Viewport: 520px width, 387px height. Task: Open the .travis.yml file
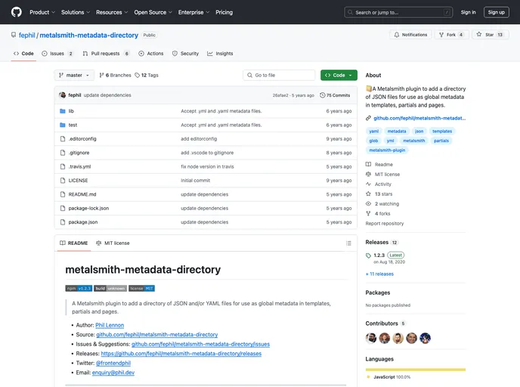click(x=79, y=167)
